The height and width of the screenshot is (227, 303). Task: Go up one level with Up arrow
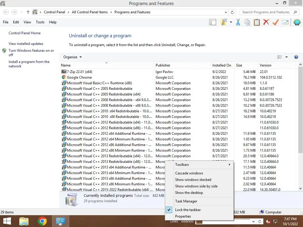point(28,12)
